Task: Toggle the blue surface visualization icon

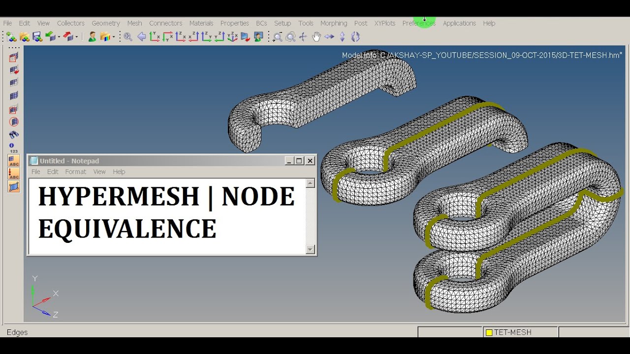Action: [x=14, y=186]
